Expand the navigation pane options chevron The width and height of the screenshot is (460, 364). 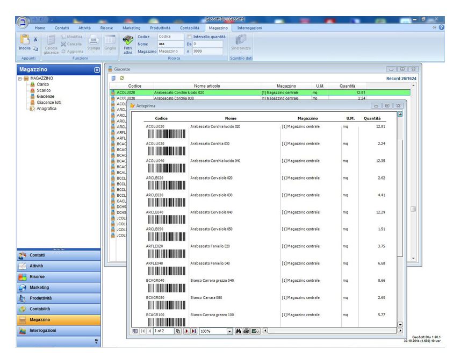pyautogui.click(x=97, y=341)
